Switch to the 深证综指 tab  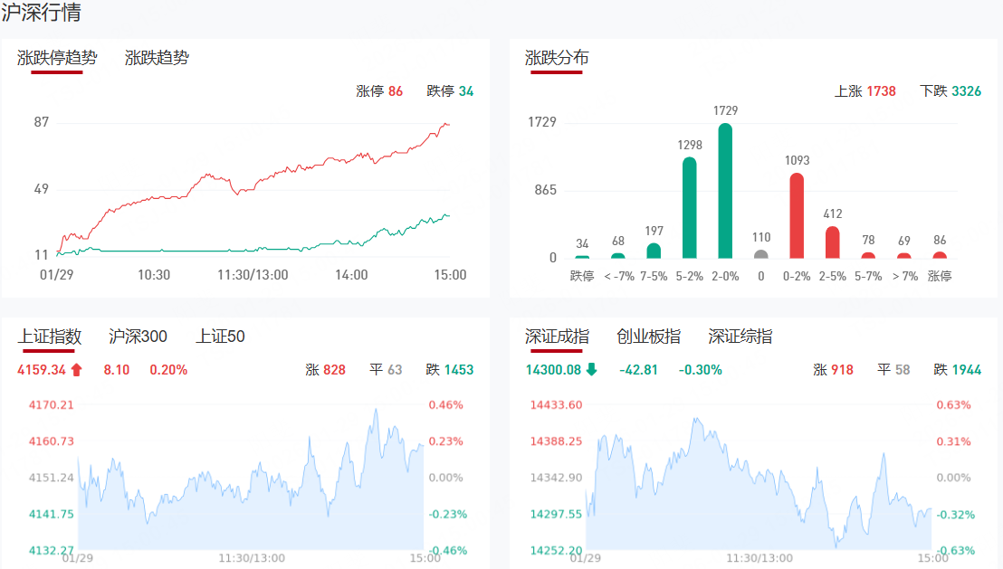coord(740,337)
